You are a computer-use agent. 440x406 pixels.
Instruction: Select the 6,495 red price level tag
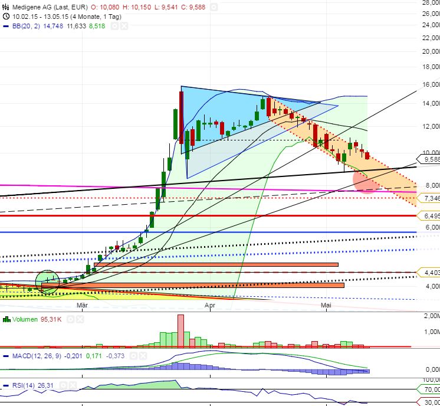pyautogui.click(x=428, y=216)
